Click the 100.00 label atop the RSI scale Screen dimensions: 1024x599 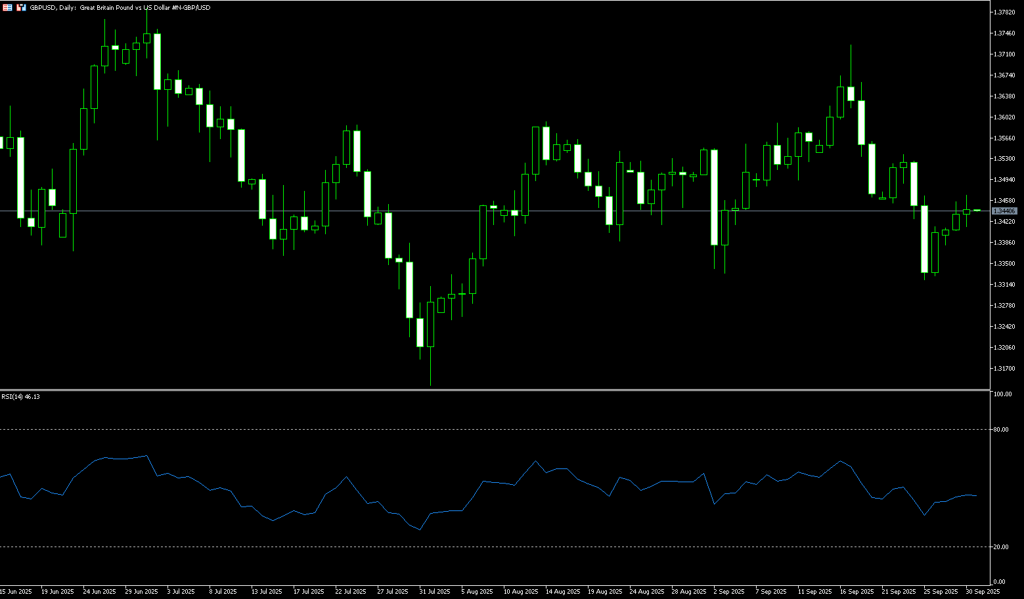(x=1003, y=394)
